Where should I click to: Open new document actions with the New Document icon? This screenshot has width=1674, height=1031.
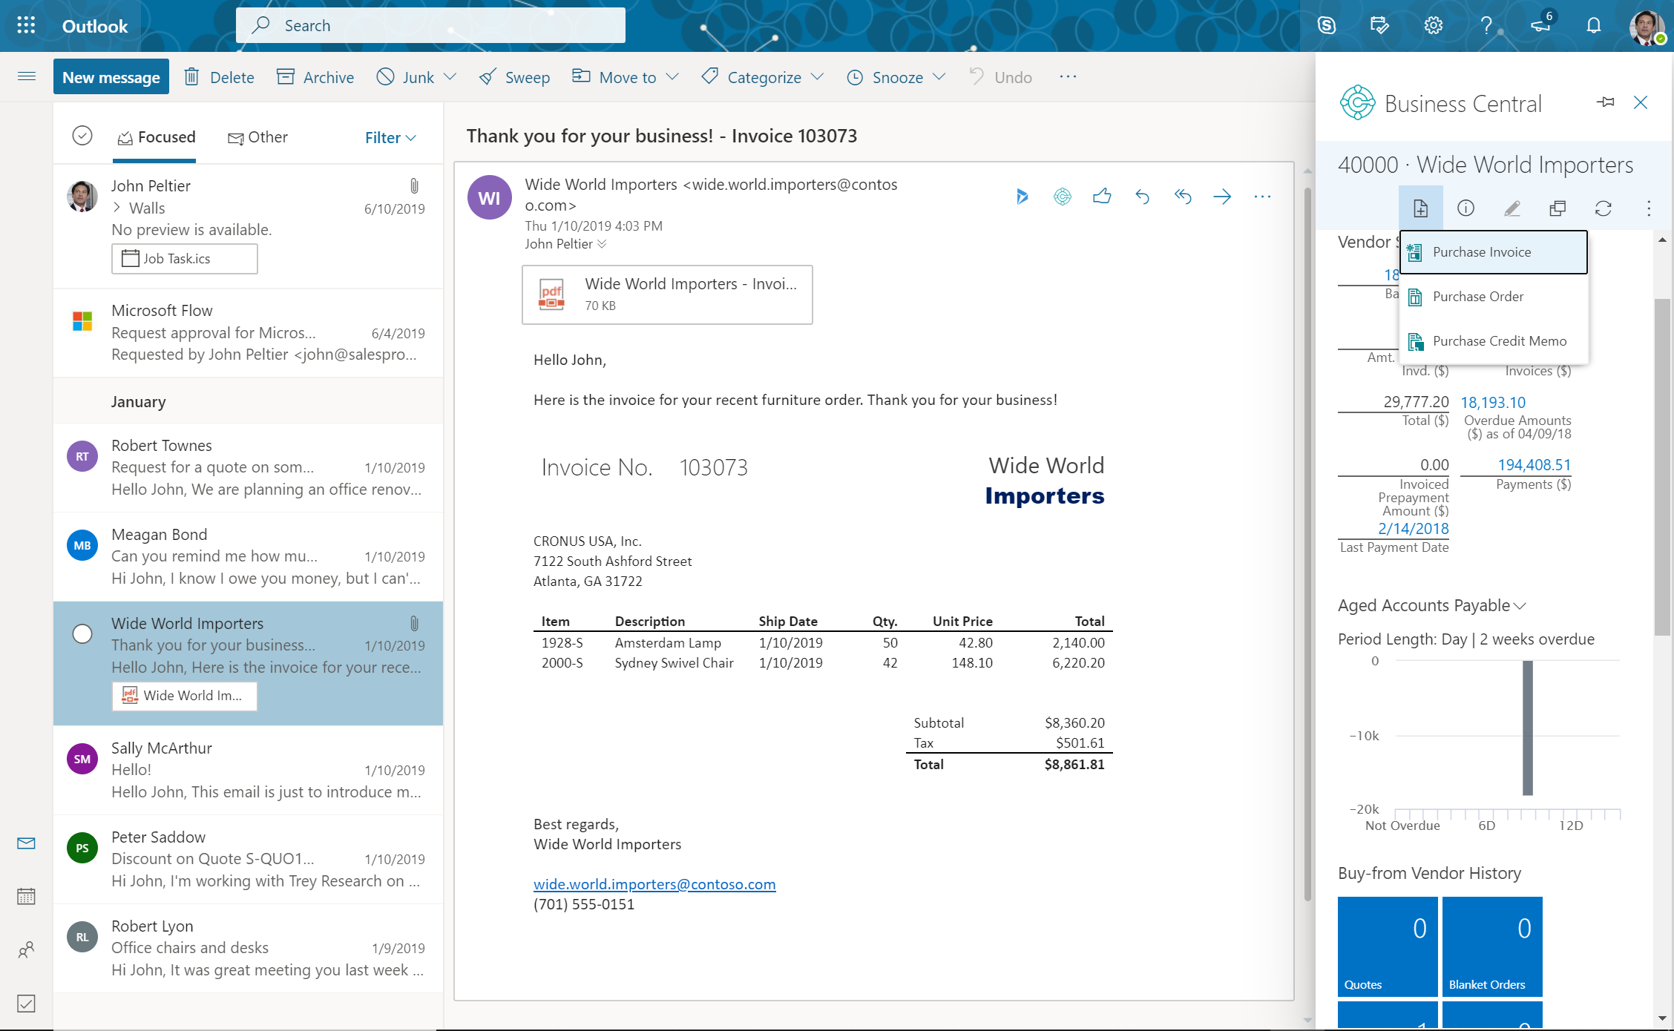click(x=1421, y=208)
